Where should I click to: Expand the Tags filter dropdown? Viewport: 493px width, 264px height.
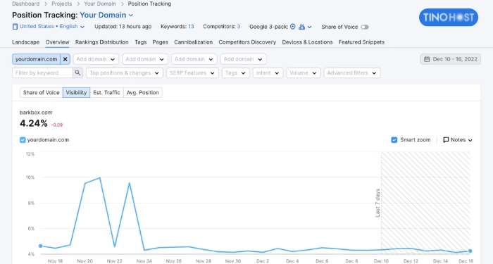tap(235, 73)
